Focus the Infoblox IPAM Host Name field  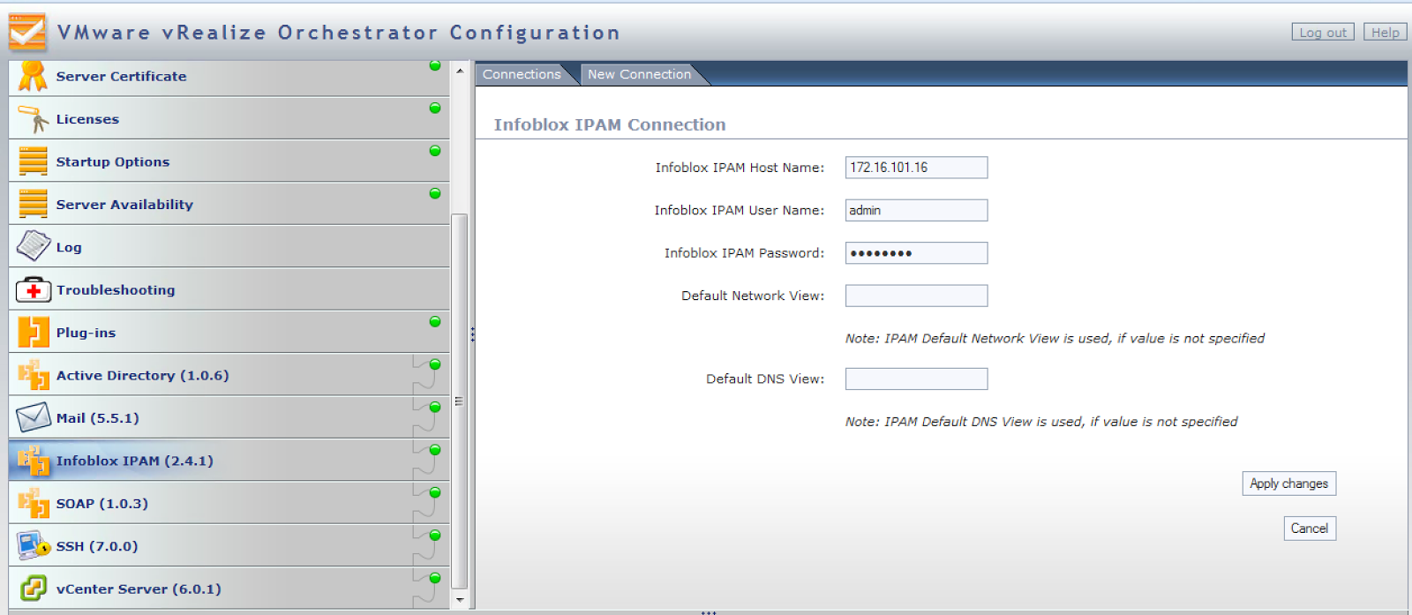point(916,168)
